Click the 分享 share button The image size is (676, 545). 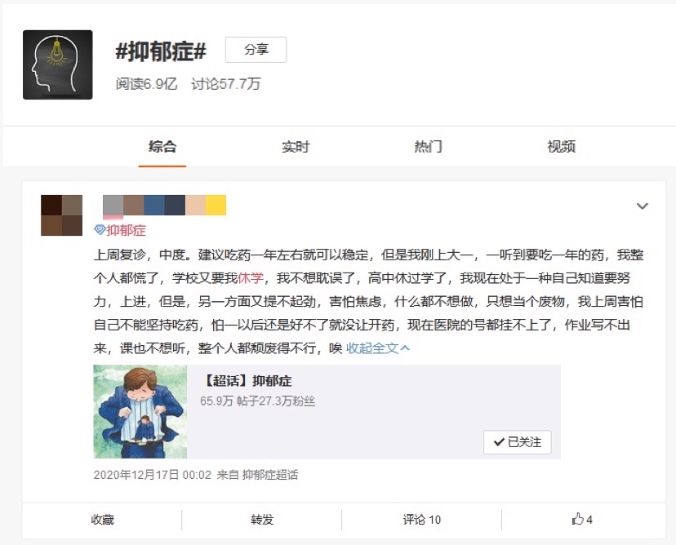256,50
